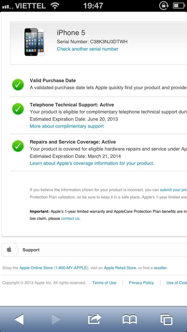Tap the iPhone 5 product image
The height and width of the screenshot is (332, 187).
coord(34,42)
